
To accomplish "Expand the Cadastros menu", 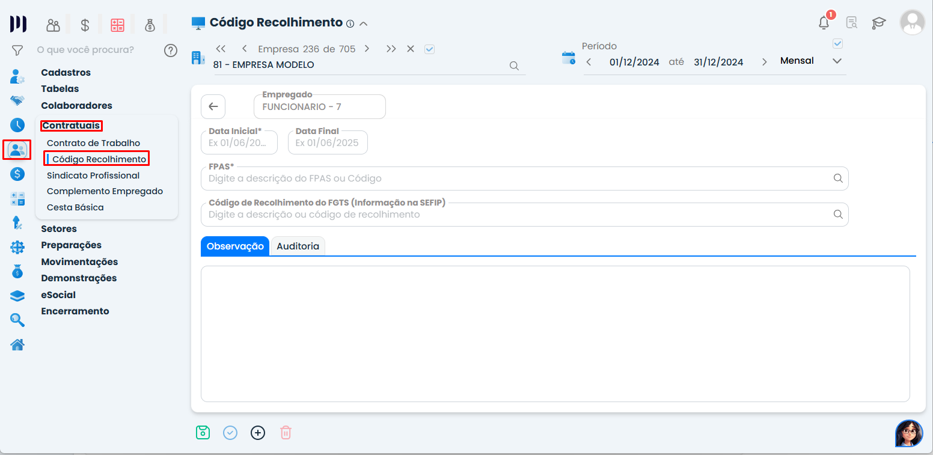I will (66, 73).
